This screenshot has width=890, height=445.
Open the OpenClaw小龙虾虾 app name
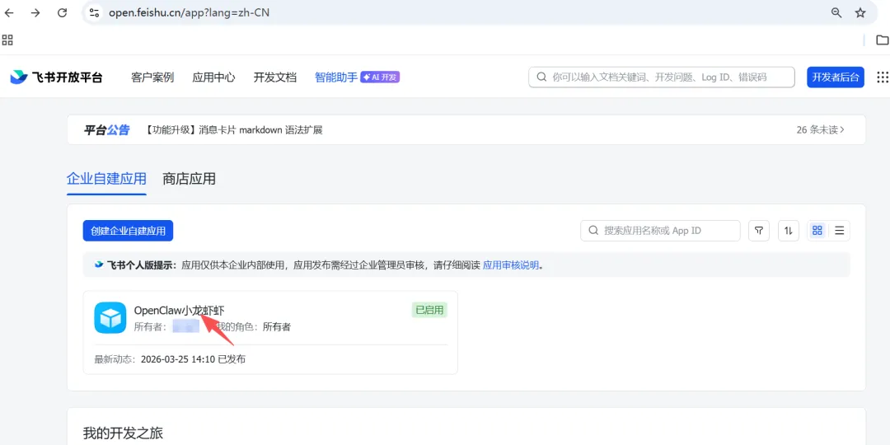click(180, 310)
